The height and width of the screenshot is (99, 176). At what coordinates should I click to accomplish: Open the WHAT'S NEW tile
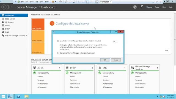point(38,36)
